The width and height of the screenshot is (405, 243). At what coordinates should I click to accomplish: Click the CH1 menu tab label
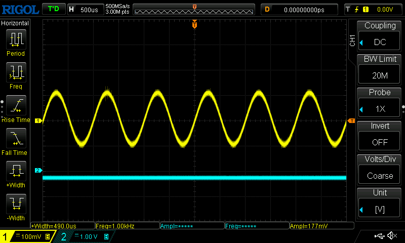(x=352, y=40)
